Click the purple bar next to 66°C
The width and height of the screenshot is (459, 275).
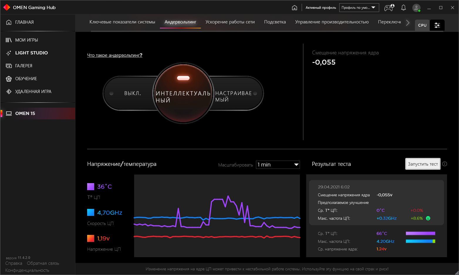pos(421,233)
